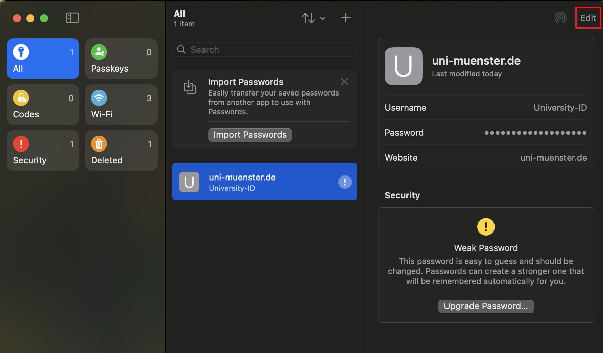Select the uni-muenster.de list entry
Viewport: 603px width, 353px height.
tap(257, 182)
